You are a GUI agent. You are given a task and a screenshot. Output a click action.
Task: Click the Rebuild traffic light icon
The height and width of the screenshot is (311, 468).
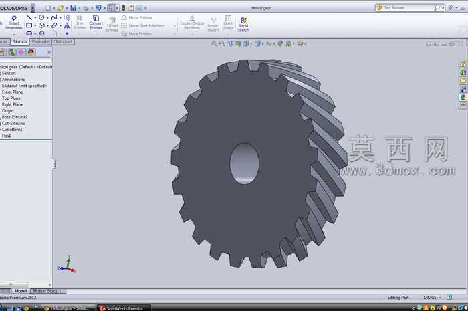click(x=123, y=8)
